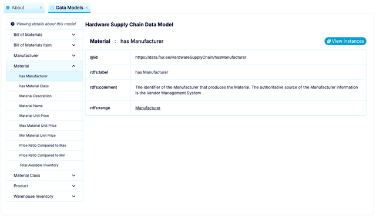Click the Hardware Supply Chain Data Model heading
The width and height of the screenshot is (376, 216).
pos(129,25)
